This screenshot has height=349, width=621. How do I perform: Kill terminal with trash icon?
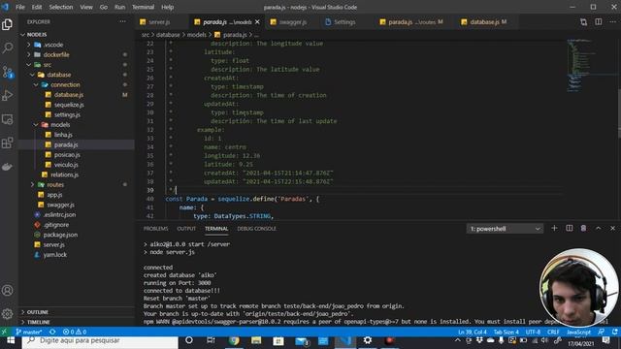coord(583,229)
